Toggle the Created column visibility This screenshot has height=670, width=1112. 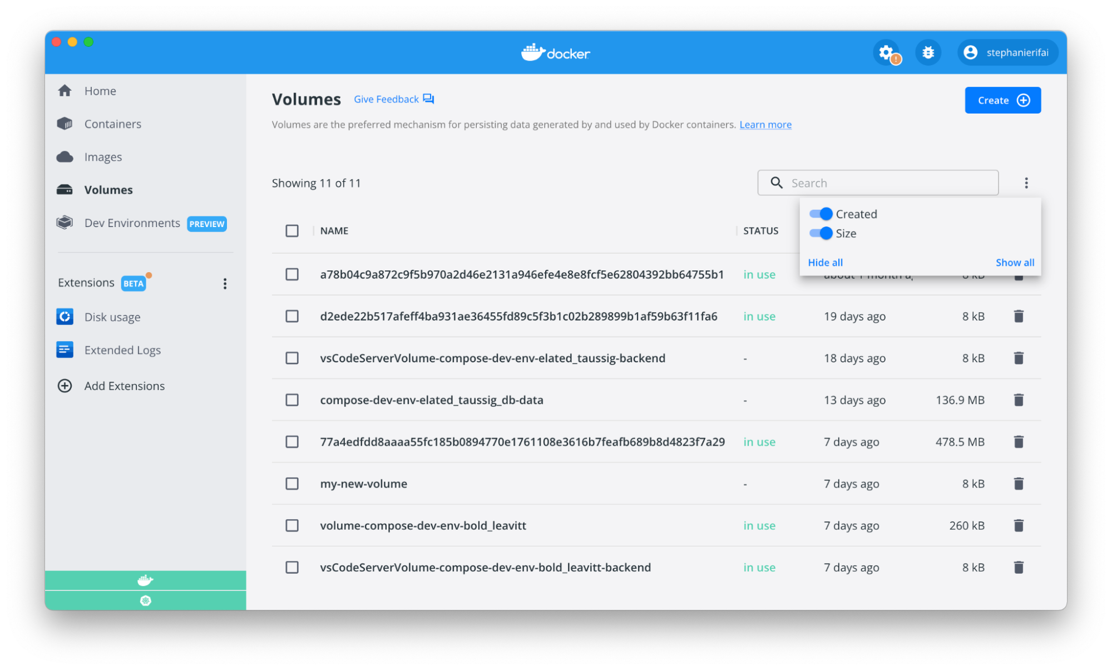pos(820,214)
